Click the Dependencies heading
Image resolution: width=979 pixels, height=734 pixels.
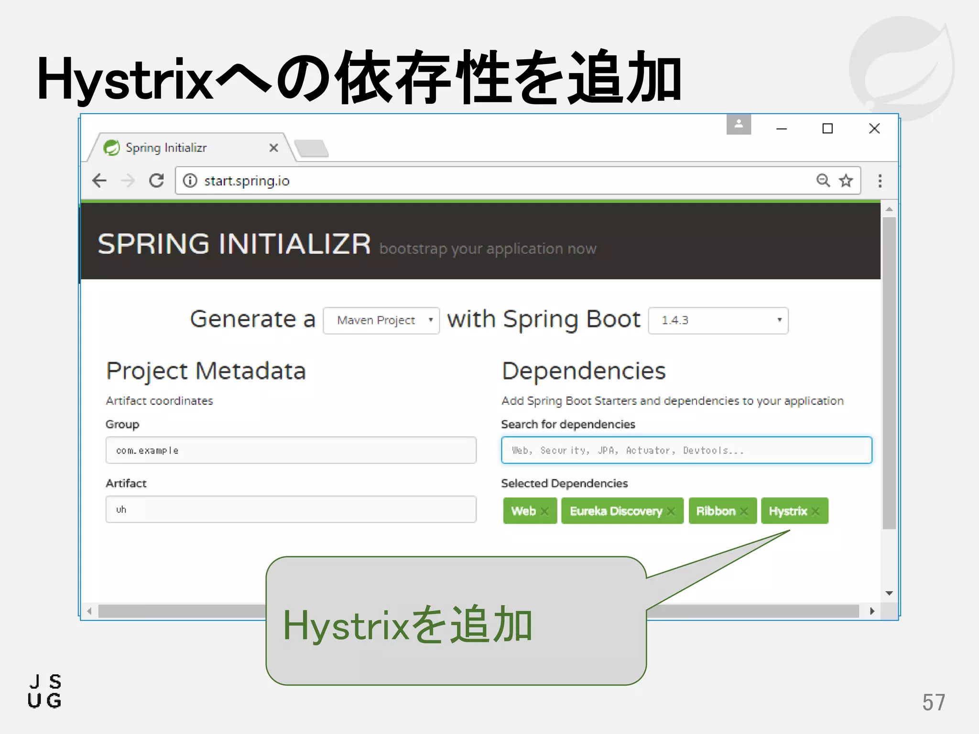click(x=584, y=371)
